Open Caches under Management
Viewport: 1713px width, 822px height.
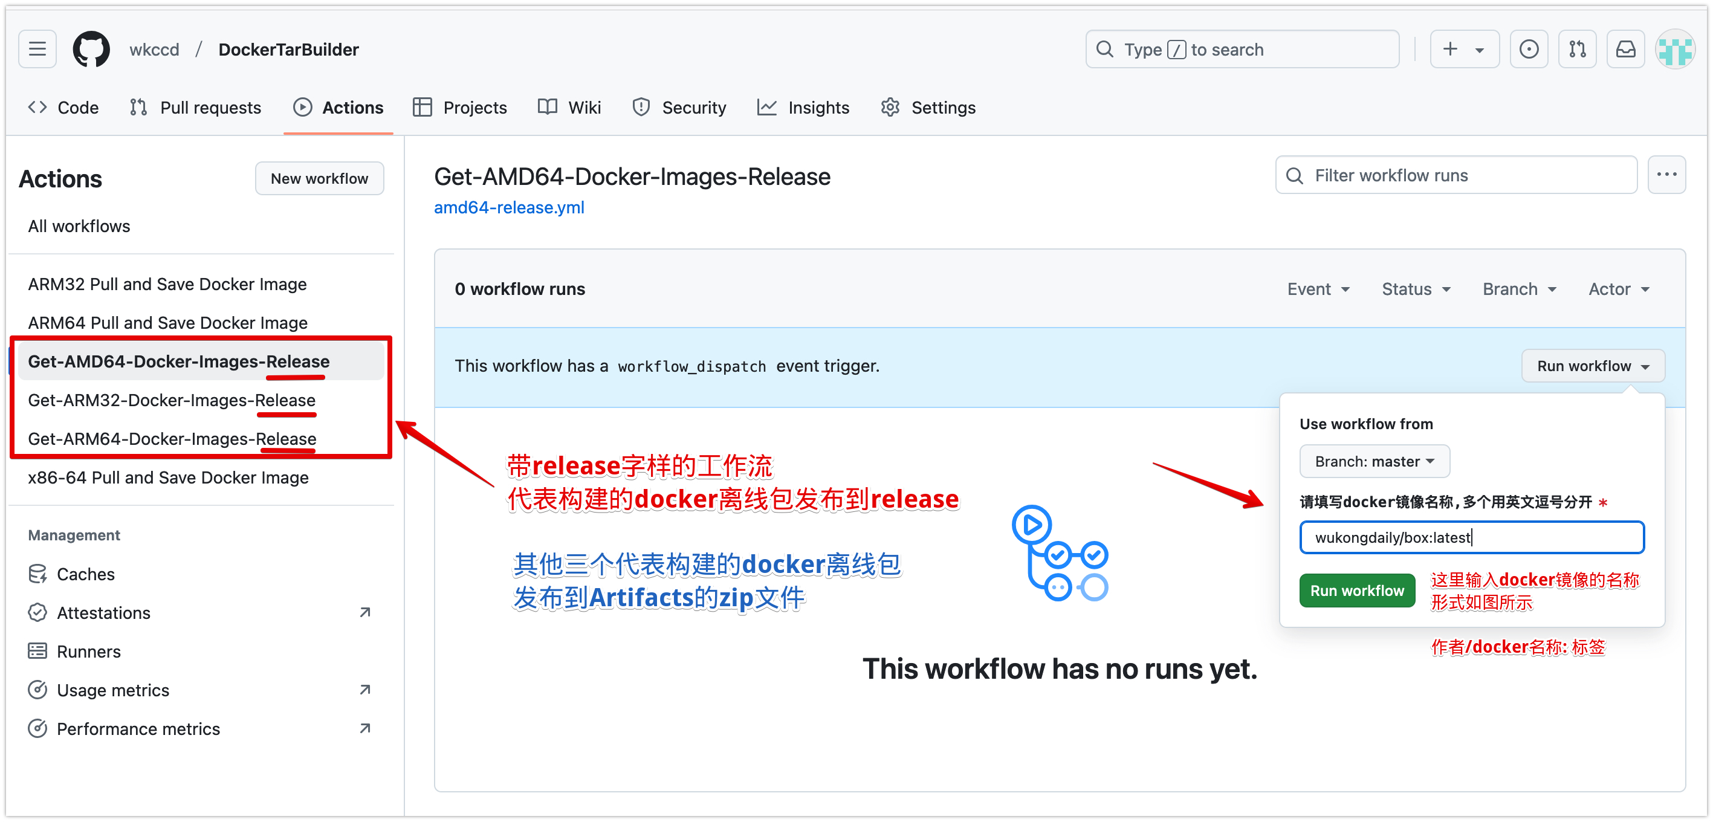(86, 574)
